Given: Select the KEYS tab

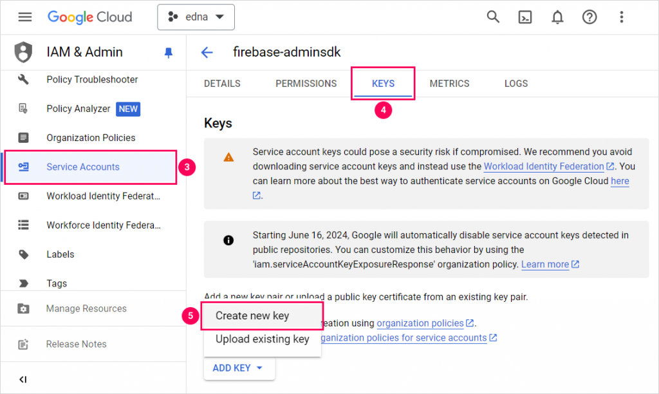Looking at the screenshot, I should [x=383, y=84].
